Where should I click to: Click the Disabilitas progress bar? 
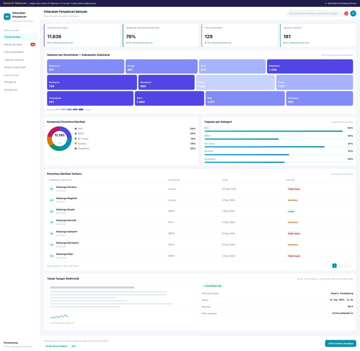(279, 162)
